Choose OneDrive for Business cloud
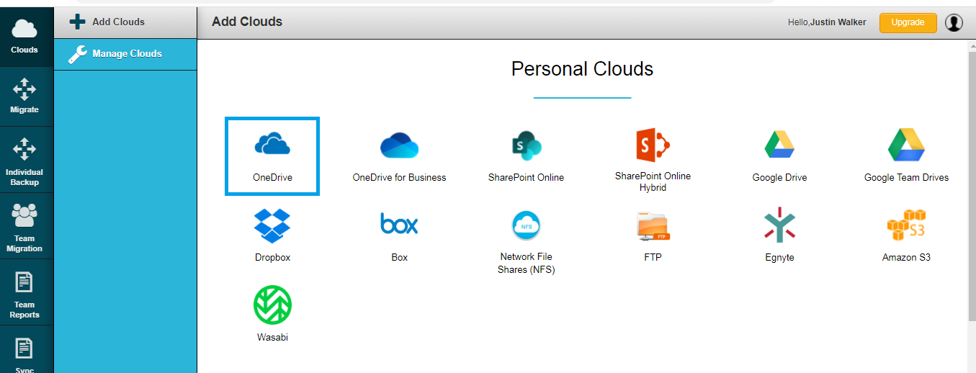This screenshot has height=373, width=976. pos(399,145)
